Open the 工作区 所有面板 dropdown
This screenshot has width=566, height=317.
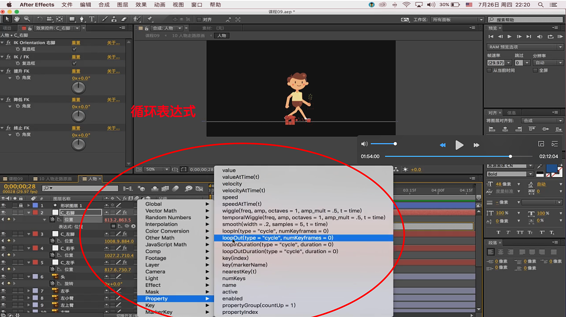[x=457, y=20]
